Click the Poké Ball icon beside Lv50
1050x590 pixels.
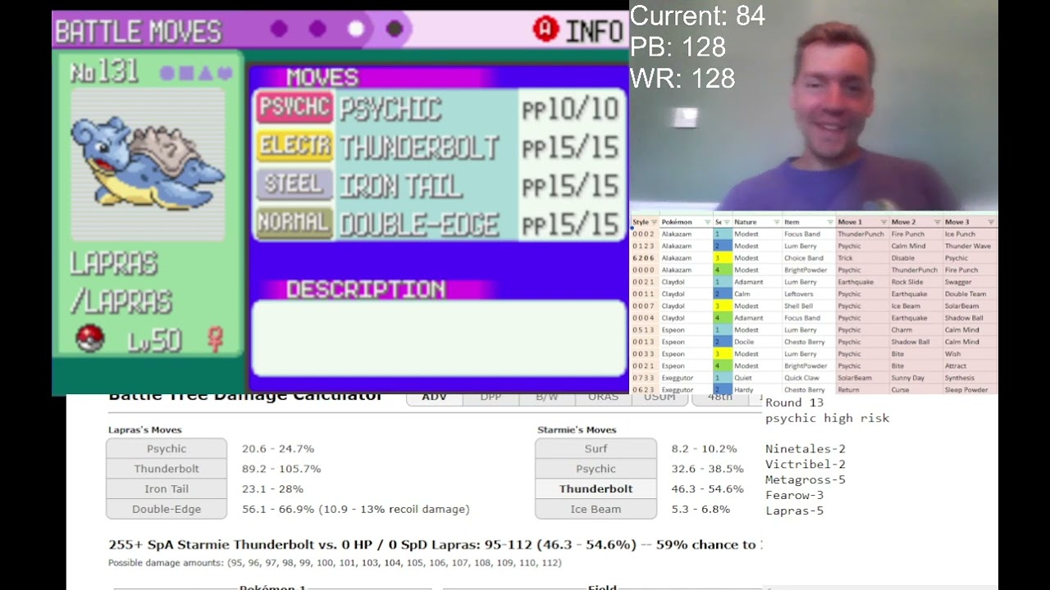click(x=90, y=339)
